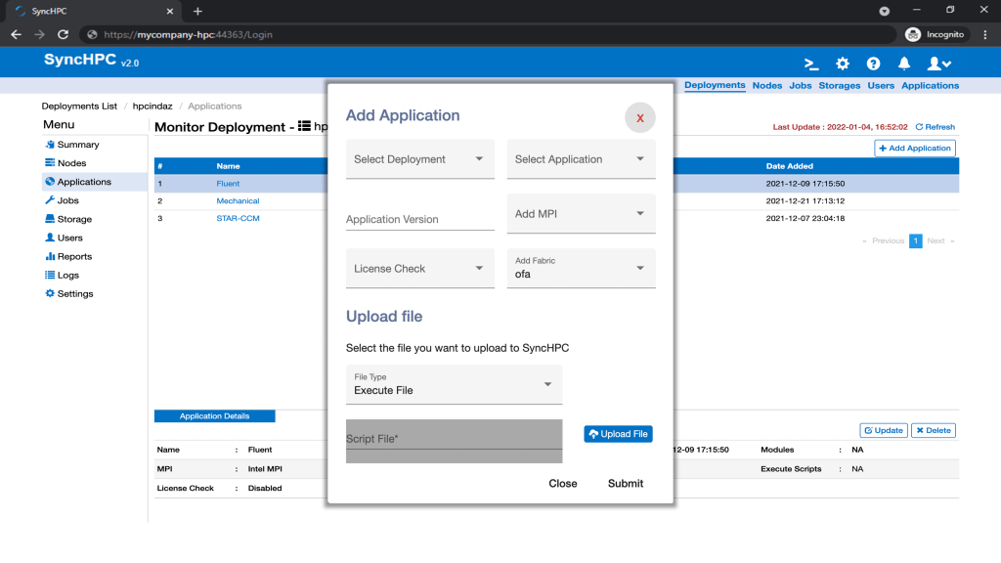Open the File Type dropdown
This screenshot has width=1001, height=563.
click(x=454, y=384)
